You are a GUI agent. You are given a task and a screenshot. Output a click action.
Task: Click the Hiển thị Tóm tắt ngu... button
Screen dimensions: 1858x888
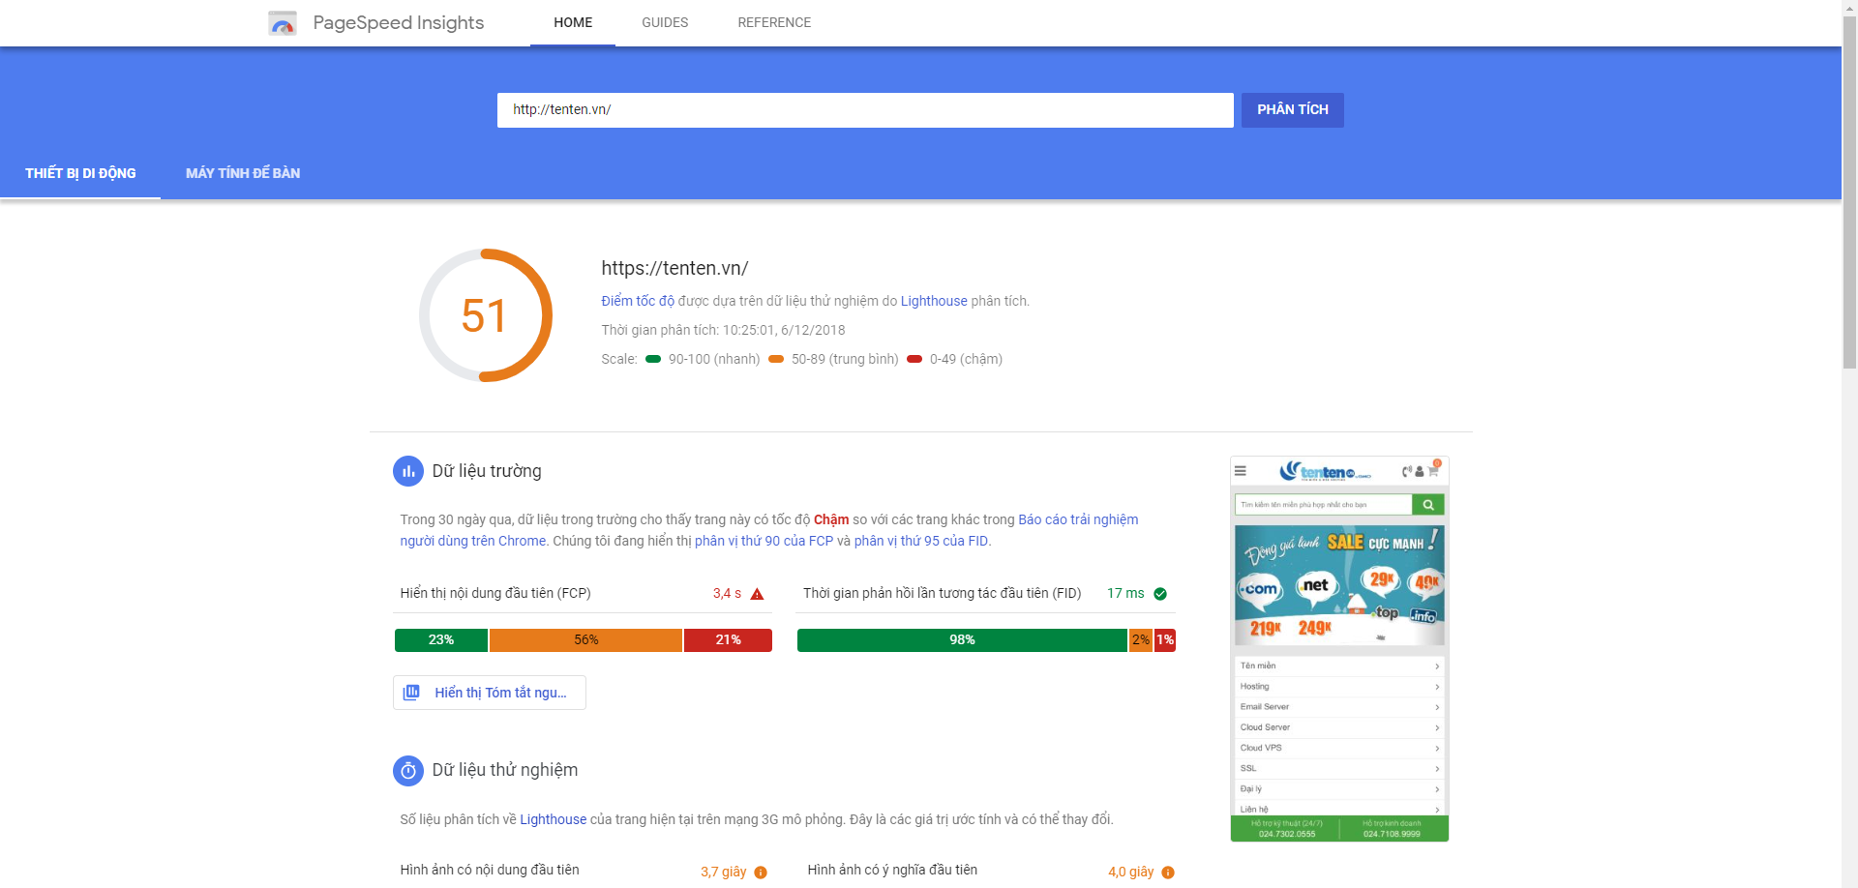click(x=490, y=693)
